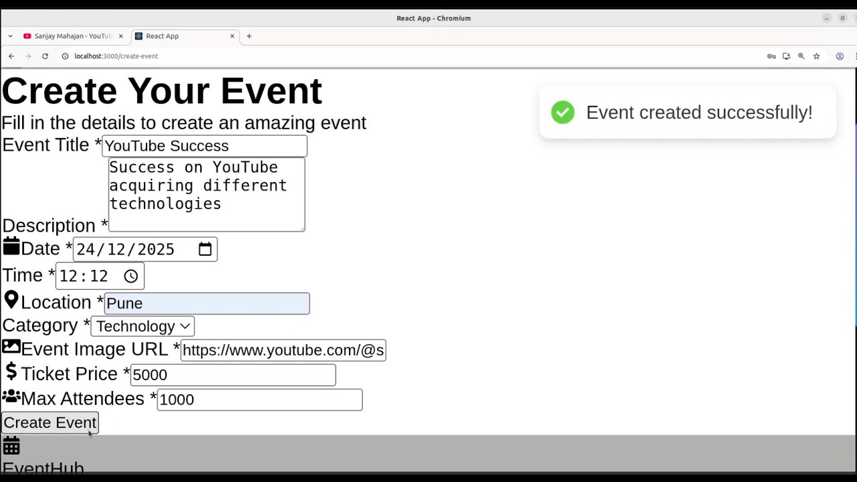Click the 'Create Your Event' heading

[x=162, y=90]
